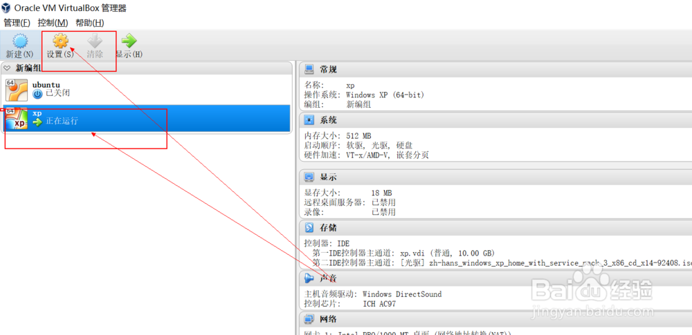This screenshot has height=335, width=692.
Task: Collapse the 新编组 group chevron
Action: pos(7,68)
